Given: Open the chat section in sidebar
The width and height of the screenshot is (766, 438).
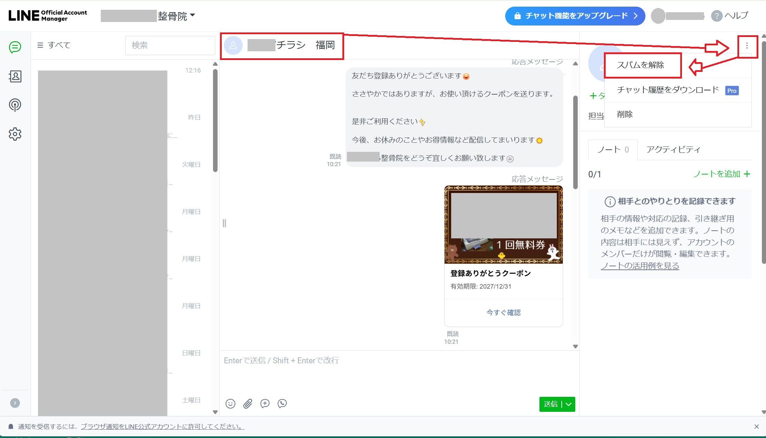Looking at the screenshot, I should coord(15,47).
